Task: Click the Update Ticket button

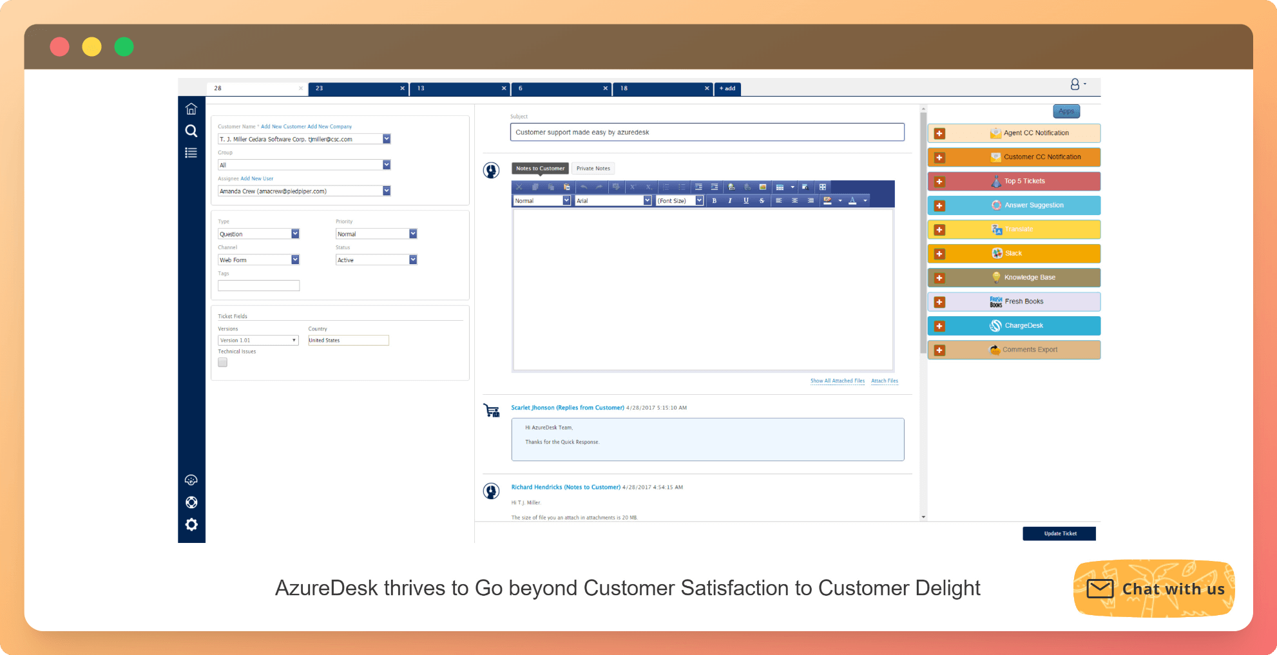Action: [1059, 533]
